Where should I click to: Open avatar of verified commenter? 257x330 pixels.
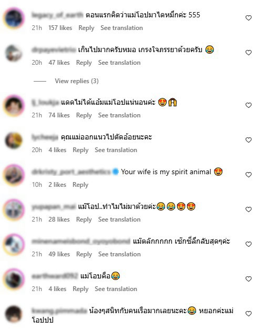(14, 175)
